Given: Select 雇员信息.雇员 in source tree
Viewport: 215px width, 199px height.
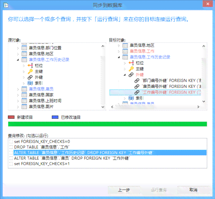Looking at the screenshot, I should [x=41, y=89].
